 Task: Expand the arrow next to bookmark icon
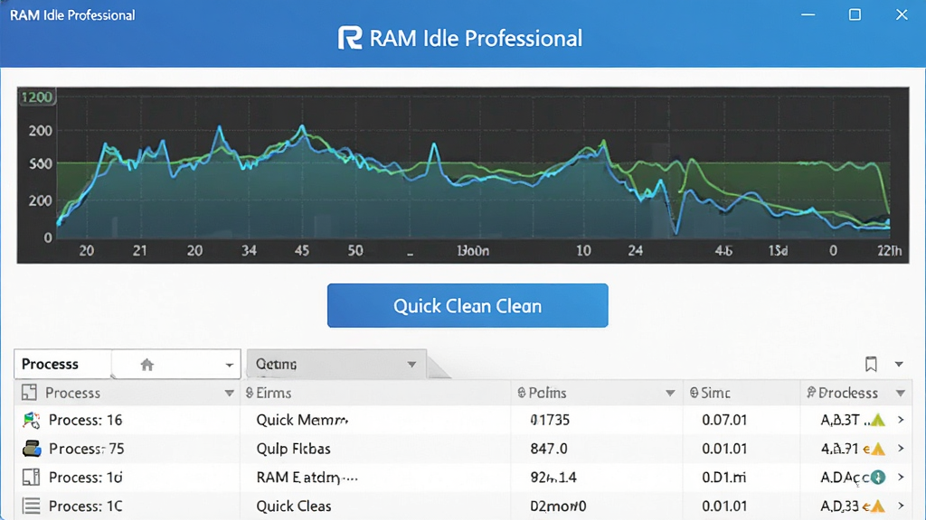click(899, 365)
